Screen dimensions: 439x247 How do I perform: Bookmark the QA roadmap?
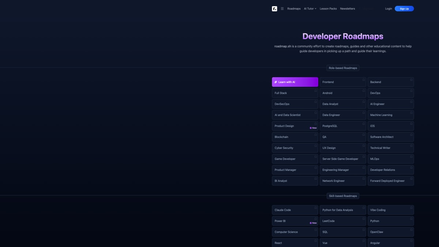(x=364, y=135)
